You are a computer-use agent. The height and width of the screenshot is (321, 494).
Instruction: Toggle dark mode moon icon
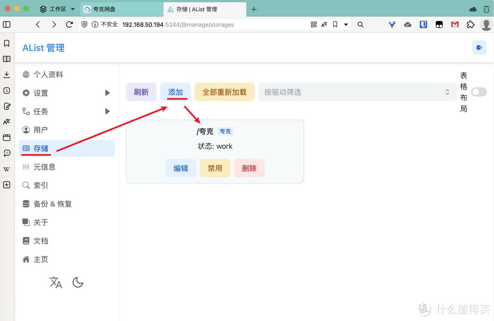78,283
